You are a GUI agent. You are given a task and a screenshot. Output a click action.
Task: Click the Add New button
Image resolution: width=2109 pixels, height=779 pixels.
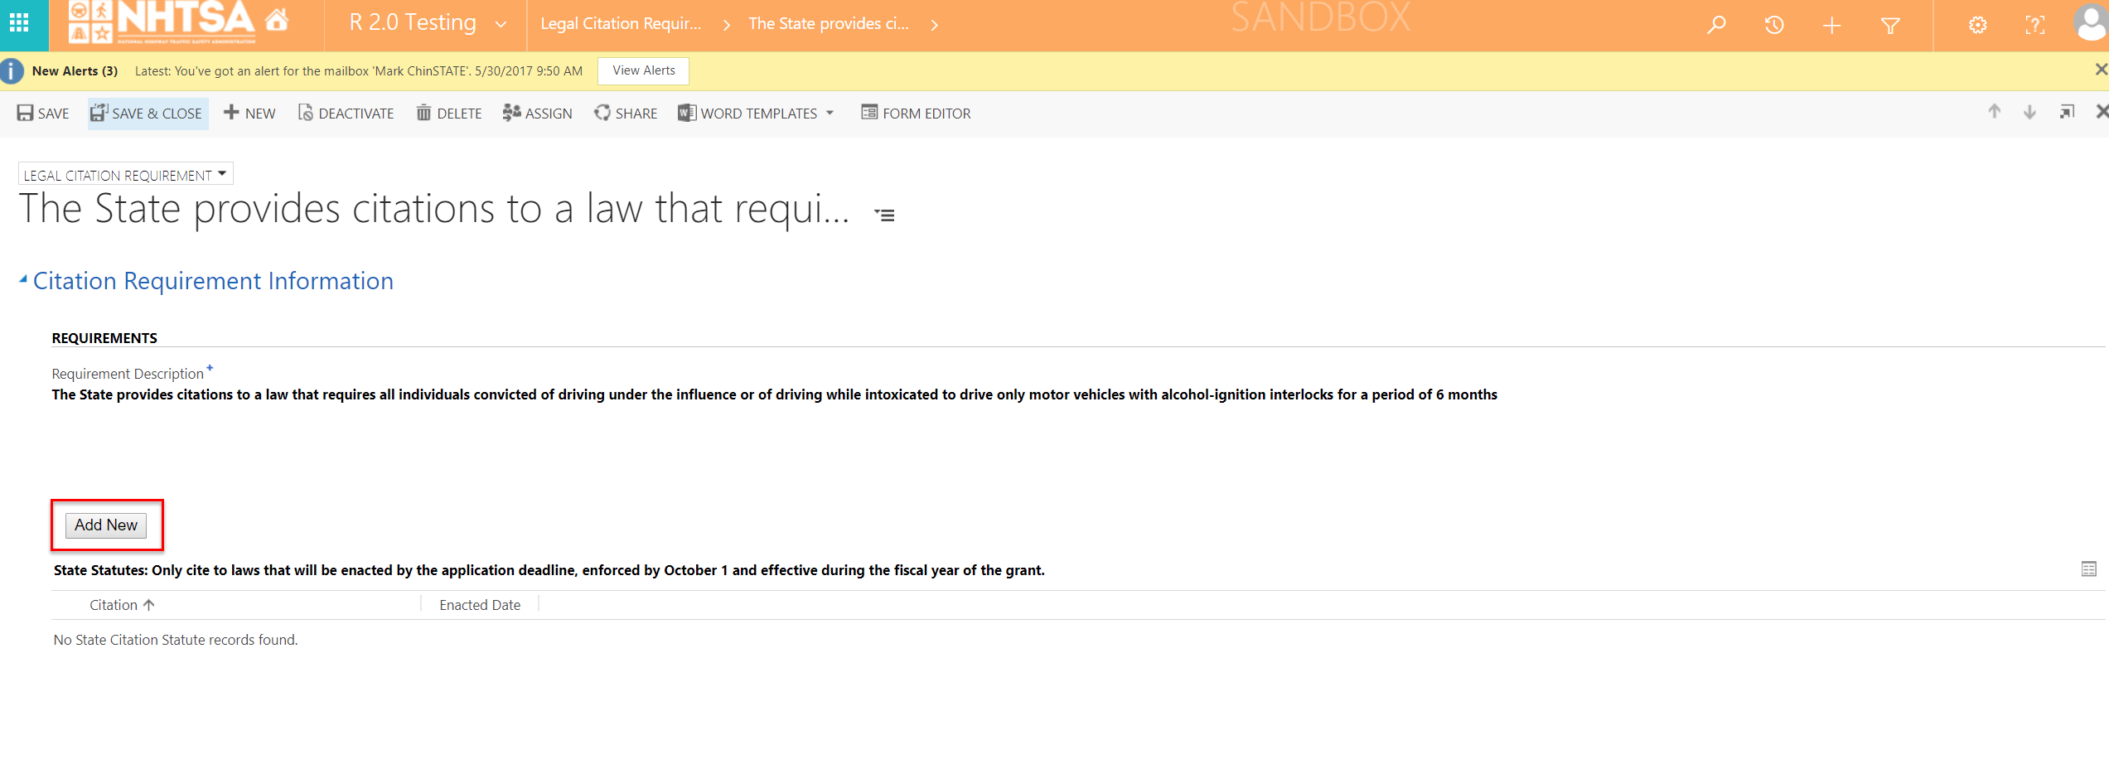coord(106,525)
